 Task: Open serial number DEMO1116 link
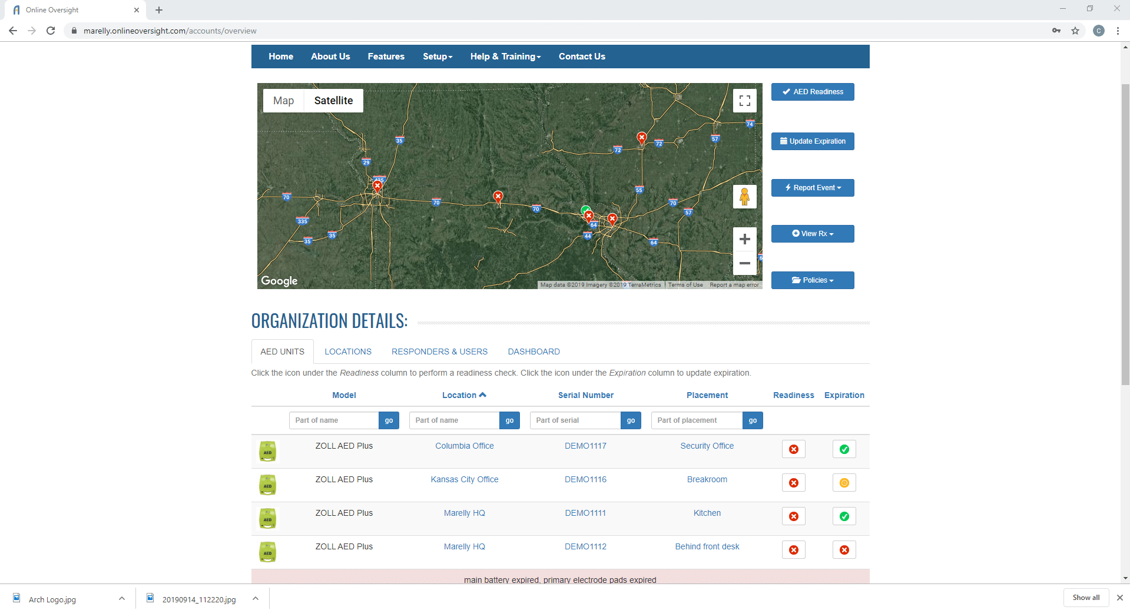point(585,479)
